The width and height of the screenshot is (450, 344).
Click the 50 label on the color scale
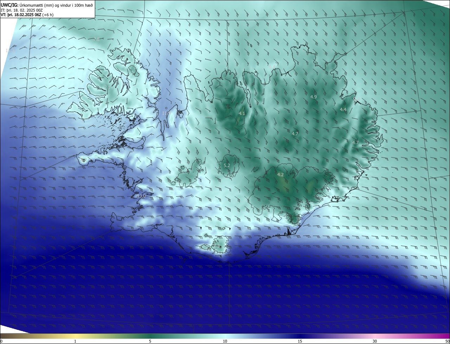[447, 341]
